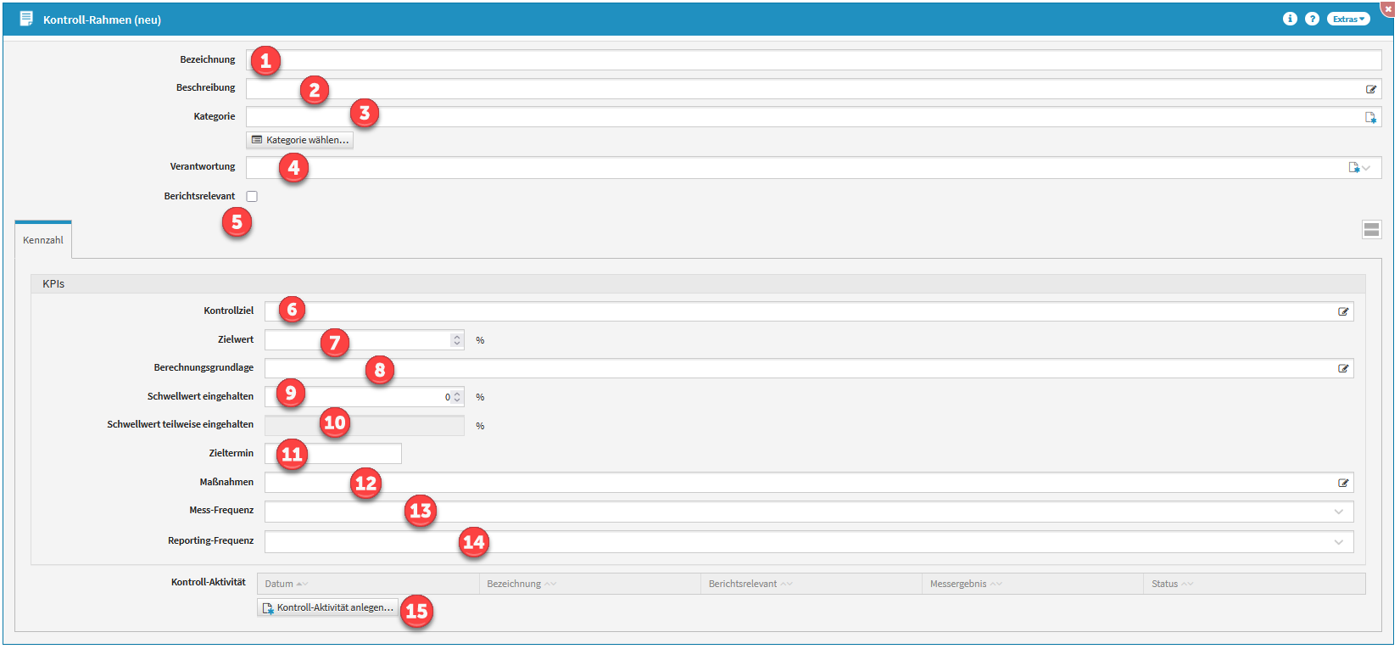Click the Kategorie wählen... button

pyautogui.click(x=300, y=140)
